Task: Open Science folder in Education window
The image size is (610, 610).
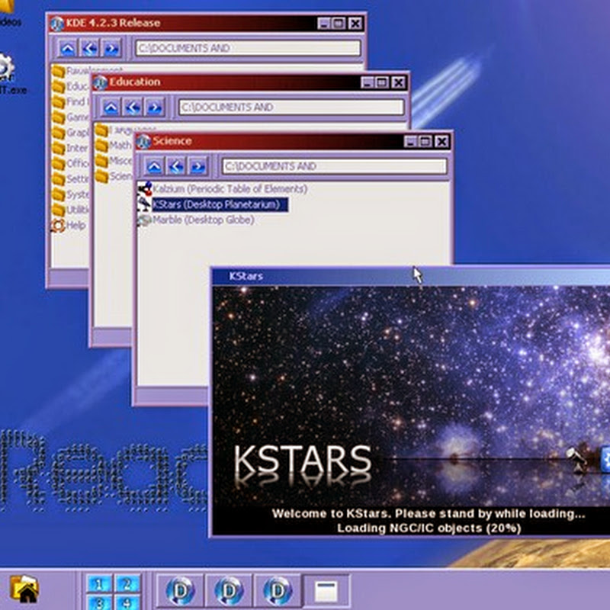Action: [x=113, y=176]
